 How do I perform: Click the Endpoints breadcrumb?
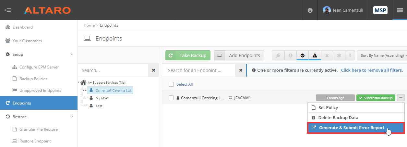(109, 25)
